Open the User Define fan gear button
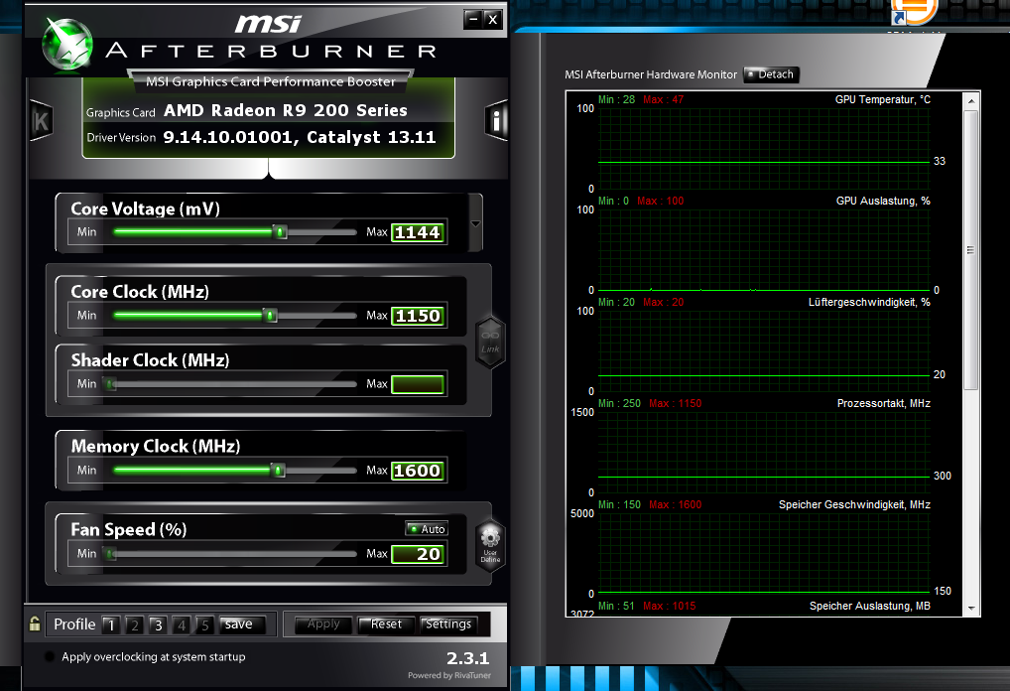Viewport: 1010px width, 691px height. (490, 545)
